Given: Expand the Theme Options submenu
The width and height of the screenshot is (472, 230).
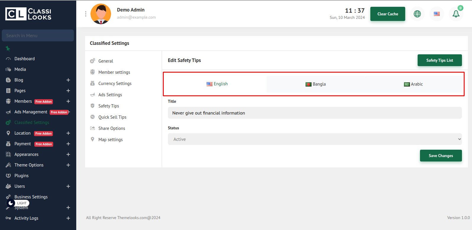Looking at the screenshot, I should pyautogui.click(x=68, y=165).
